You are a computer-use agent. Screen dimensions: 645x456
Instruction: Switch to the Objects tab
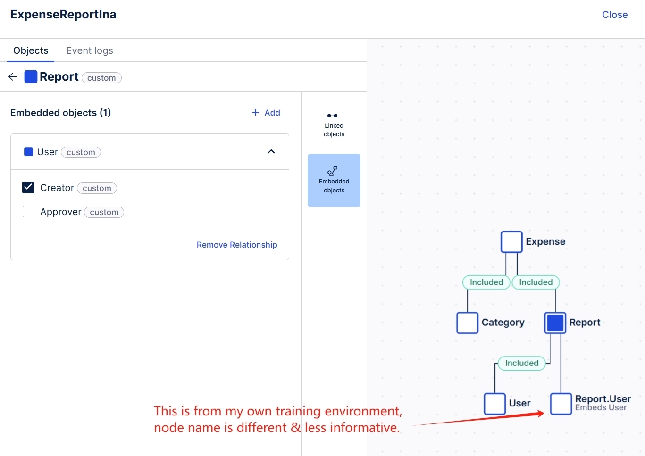[x=31, y=50]
